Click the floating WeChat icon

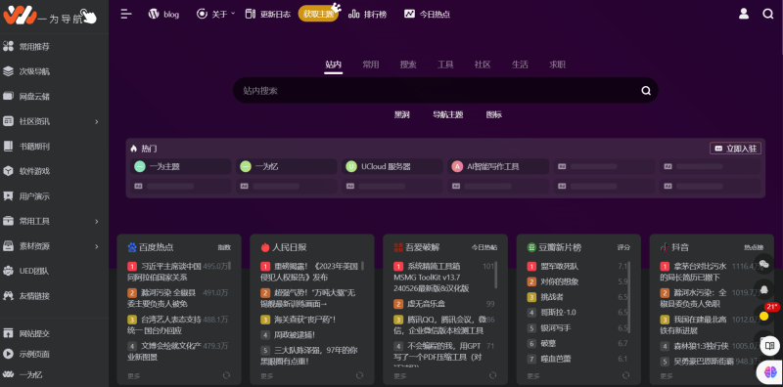[x=763, y=264]
